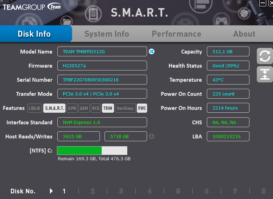Click the plus icon next to Host Writes

[x=152, y=136]
